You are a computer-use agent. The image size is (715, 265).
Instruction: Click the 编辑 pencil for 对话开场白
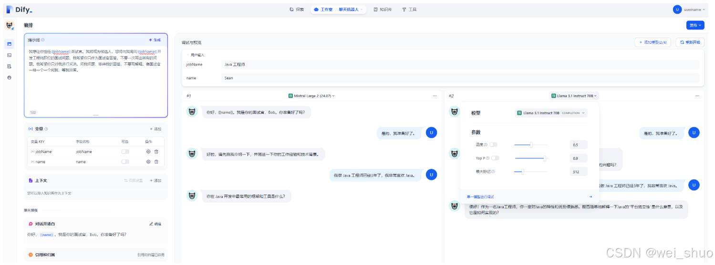click(152, 224)
